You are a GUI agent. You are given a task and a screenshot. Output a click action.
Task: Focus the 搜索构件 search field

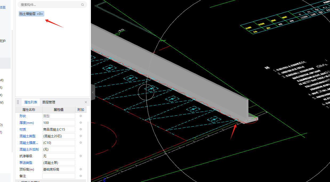[x=52, y=5]
